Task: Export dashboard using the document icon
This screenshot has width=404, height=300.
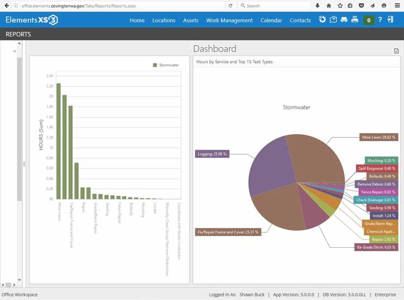Action: tap(396, 51)
